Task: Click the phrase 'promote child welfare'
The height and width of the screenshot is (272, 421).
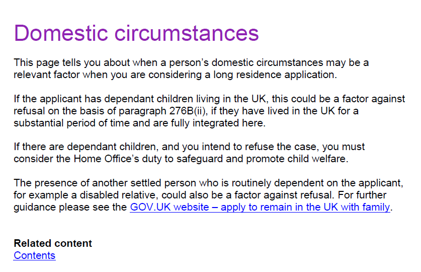Action: (297, 159)
